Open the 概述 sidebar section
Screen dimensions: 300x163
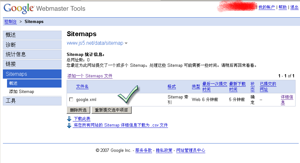(32, 35)
